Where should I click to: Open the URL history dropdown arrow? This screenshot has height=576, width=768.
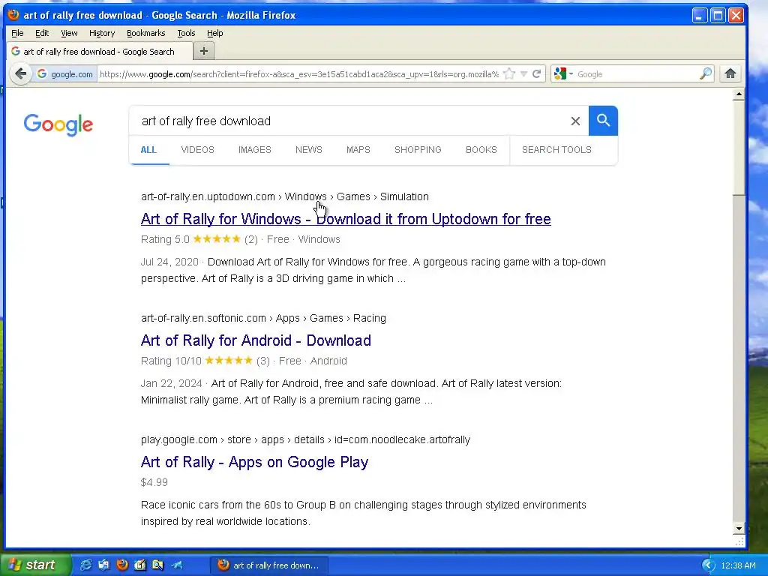click(x=523, y=74)
